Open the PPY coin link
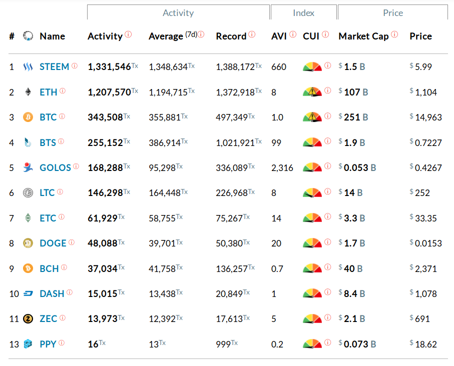Screen dimensions: 454x366 pyautogui.click(x=48, y=344)
